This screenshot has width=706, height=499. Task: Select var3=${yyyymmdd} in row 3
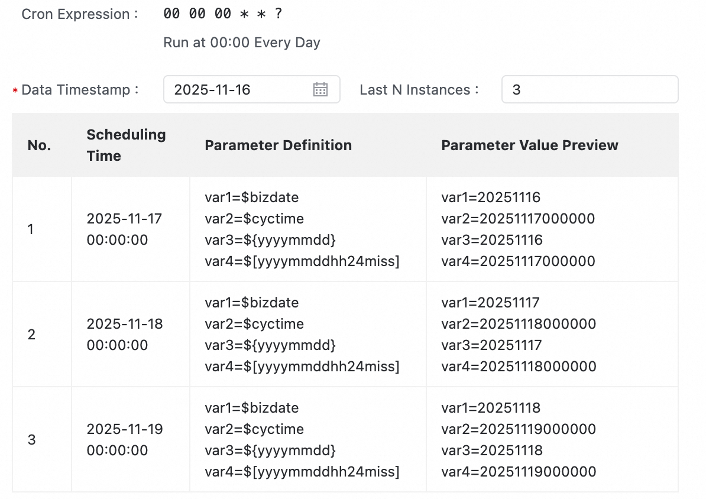pos(271,451)
